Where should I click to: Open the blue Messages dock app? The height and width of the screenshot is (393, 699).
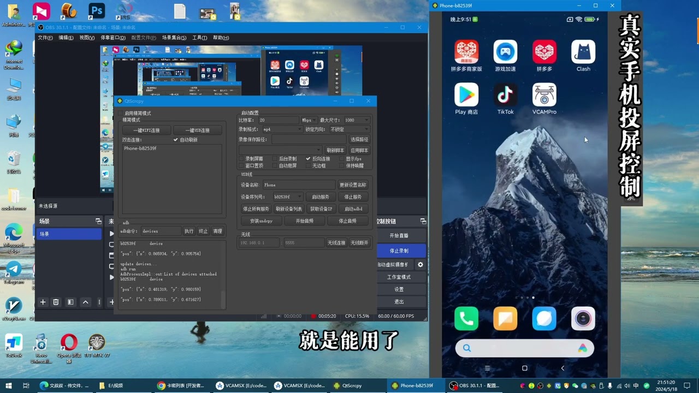[544, 319]
